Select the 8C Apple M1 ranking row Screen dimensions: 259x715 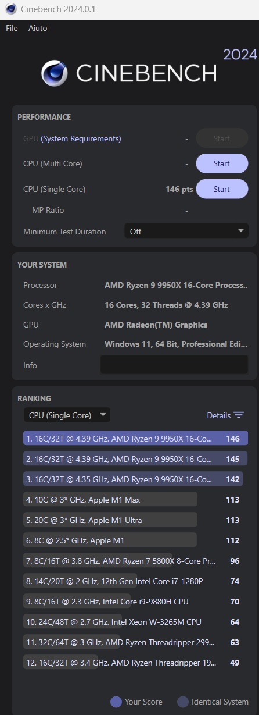click(135, 540)
